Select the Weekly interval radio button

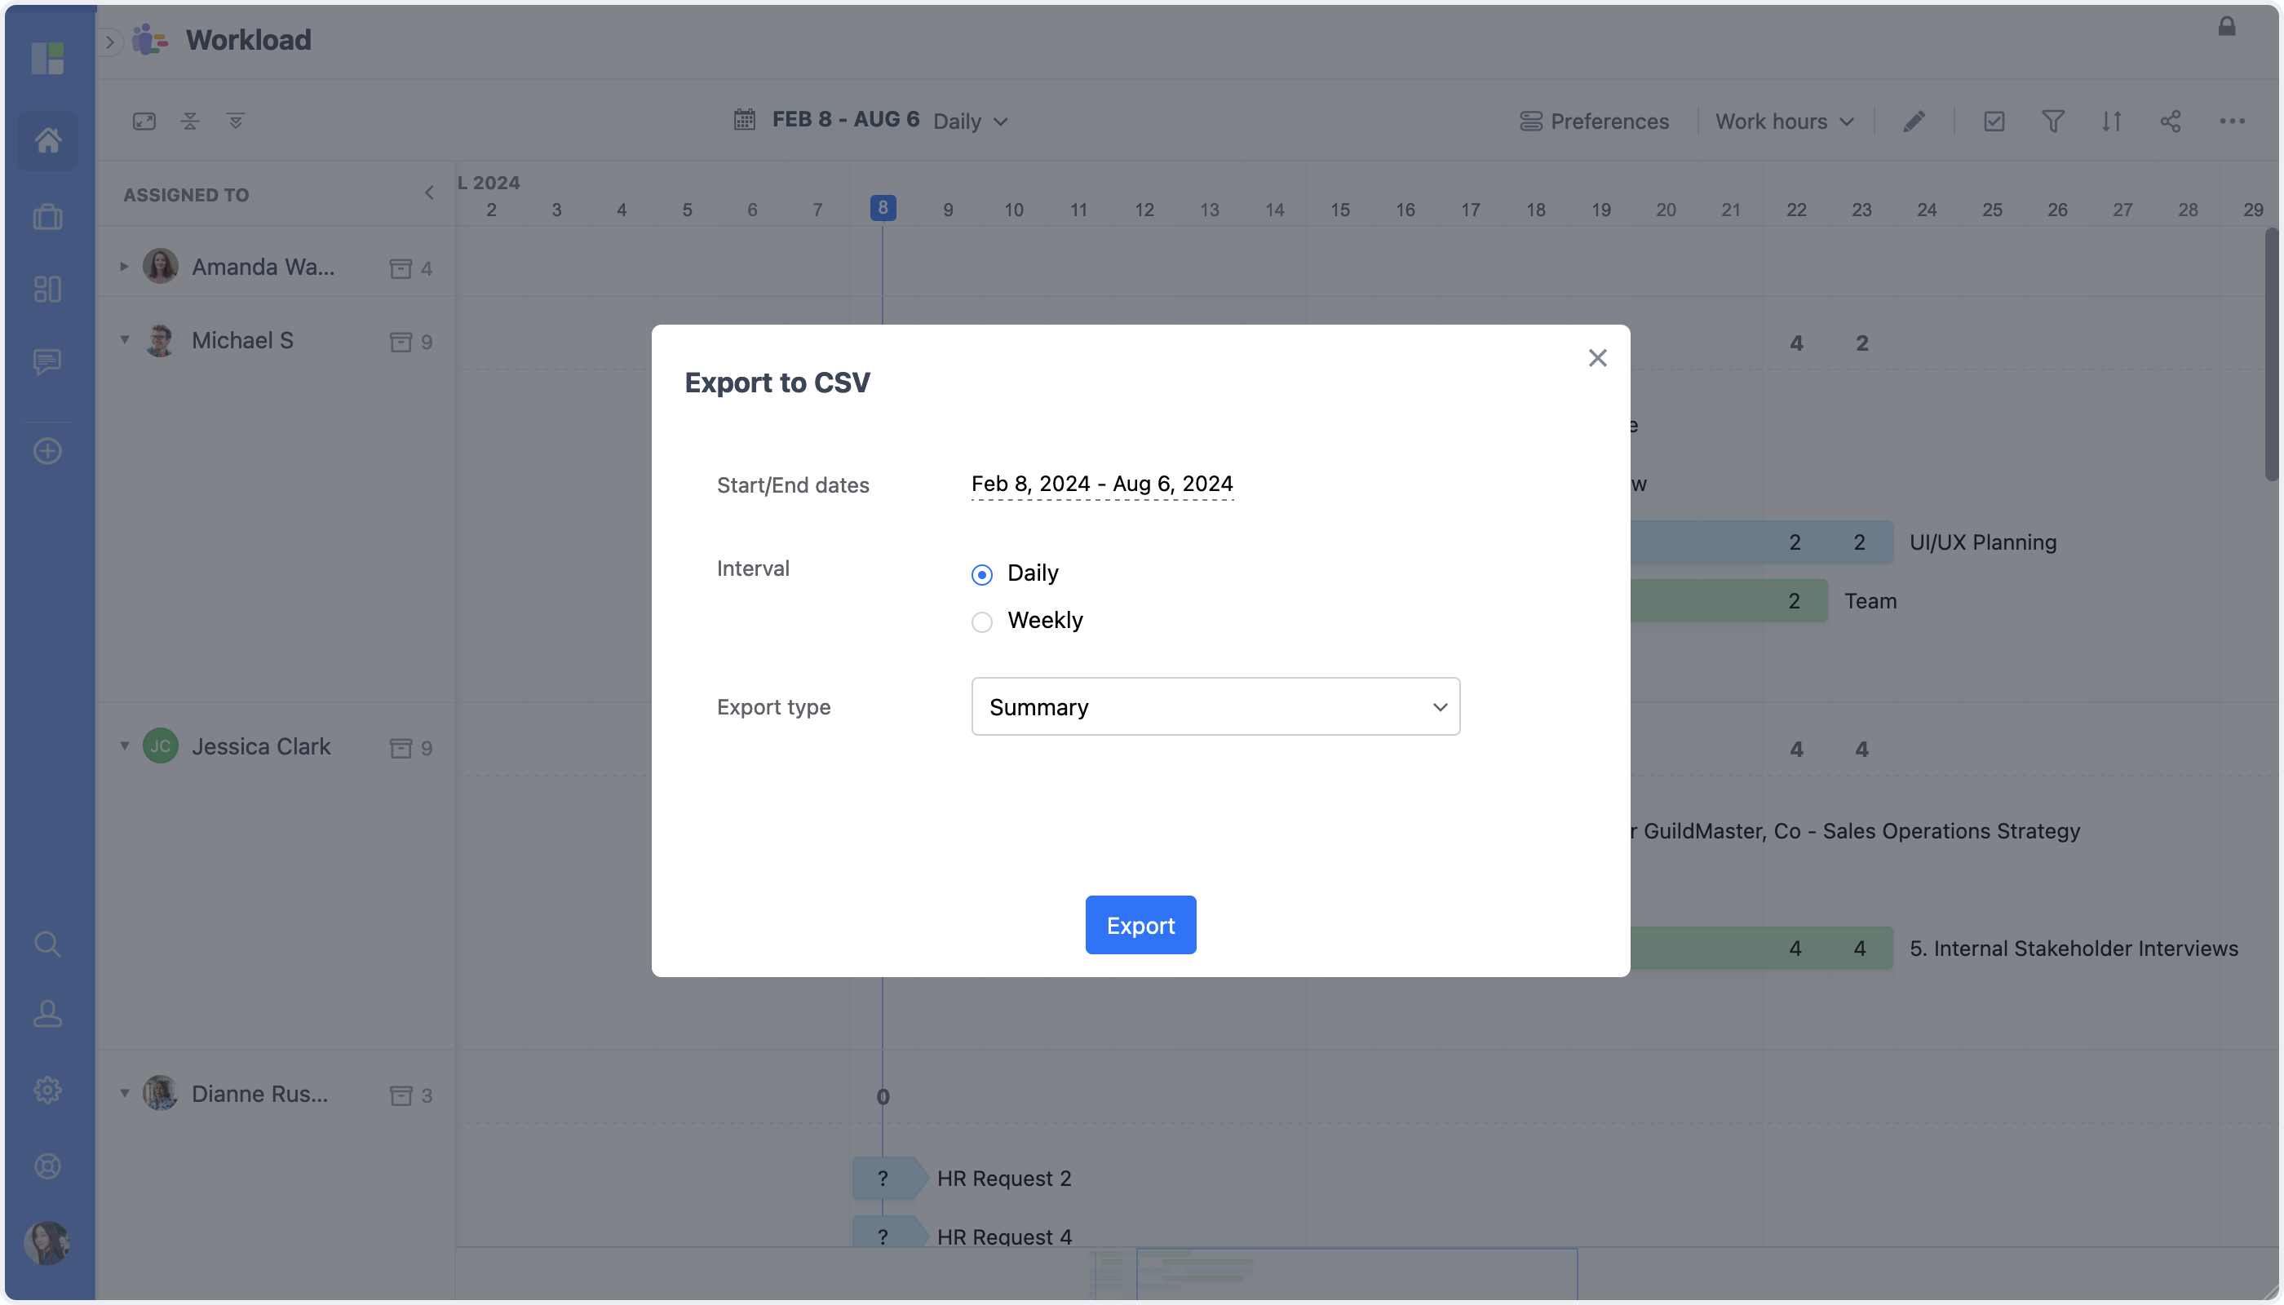pos(981,622)
